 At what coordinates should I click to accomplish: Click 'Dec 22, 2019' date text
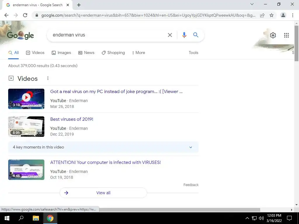pos(62,134)
